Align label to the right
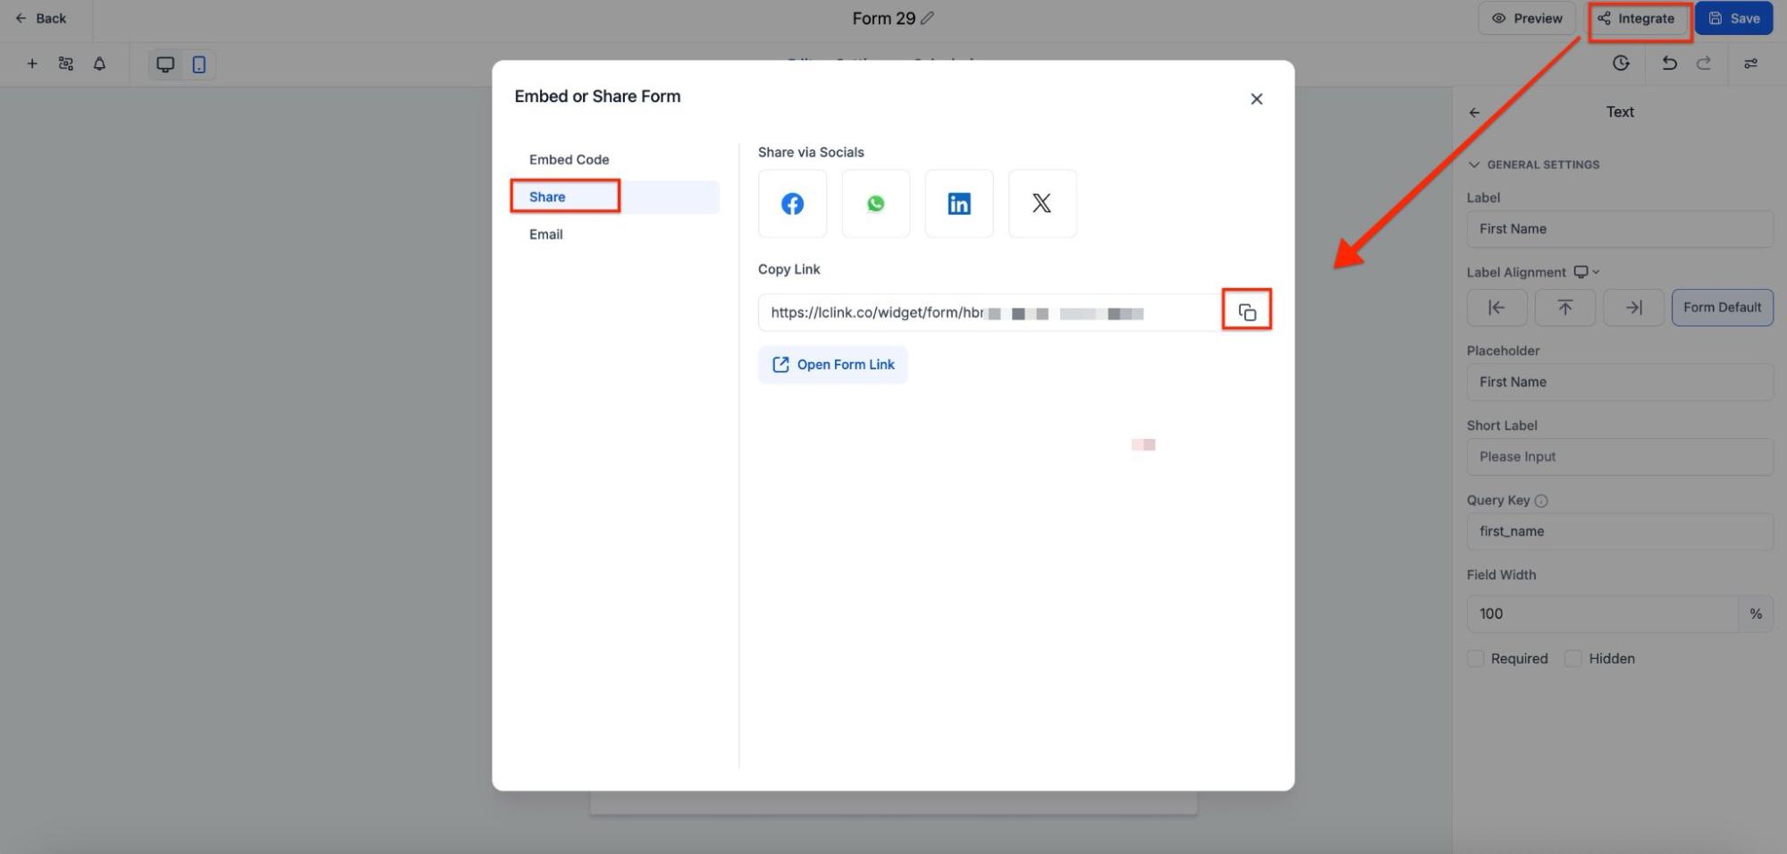Viewport: 1787px width, 854px height. 1633,308
